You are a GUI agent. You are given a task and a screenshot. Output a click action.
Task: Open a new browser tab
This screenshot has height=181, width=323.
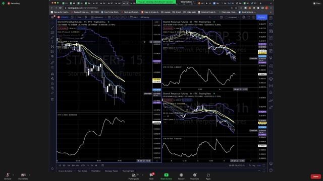tap(260, 4)
